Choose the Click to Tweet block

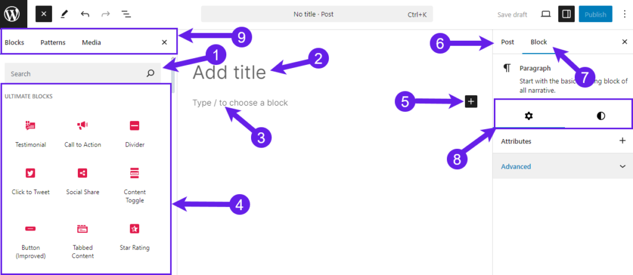coord(30,182)
